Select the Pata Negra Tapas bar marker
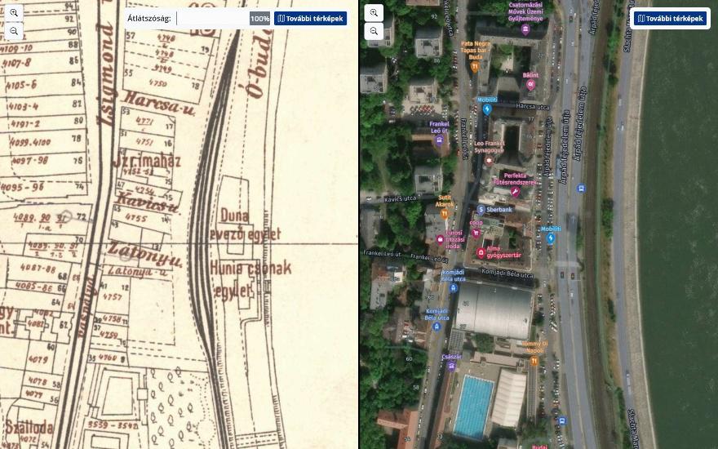This screenshot has height=449, width=718. pyautogui.click(x=475, y=67)
